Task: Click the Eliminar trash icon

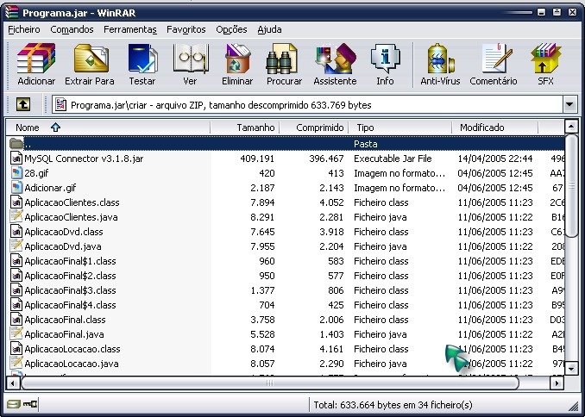Action: [x=237, y=59]
